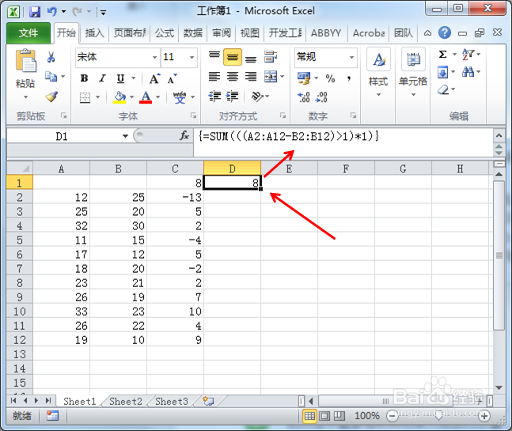This screenshot has width=512, height=431.
Task: Click the Insert Function fx icon
Action: (184, 136)
